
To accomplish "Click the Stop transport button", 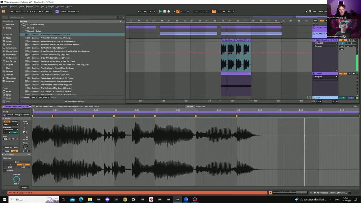I will [164, 11].
